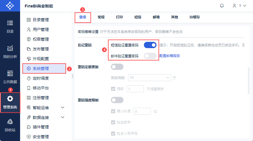Toggle the 密码强度限制 switch

pyautogui.click(x=117, y=100)
